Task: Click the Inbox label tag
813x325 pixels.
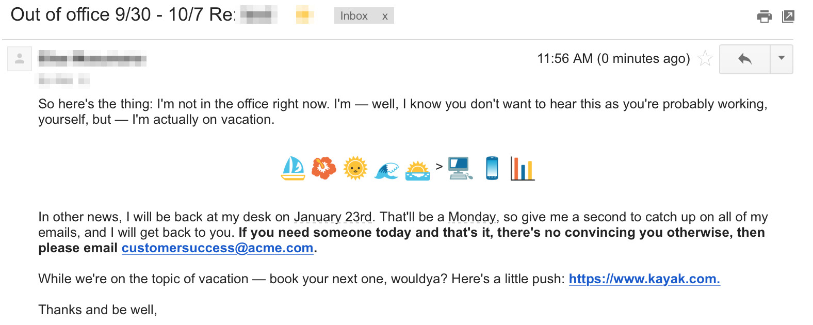Action: point(354,16)
